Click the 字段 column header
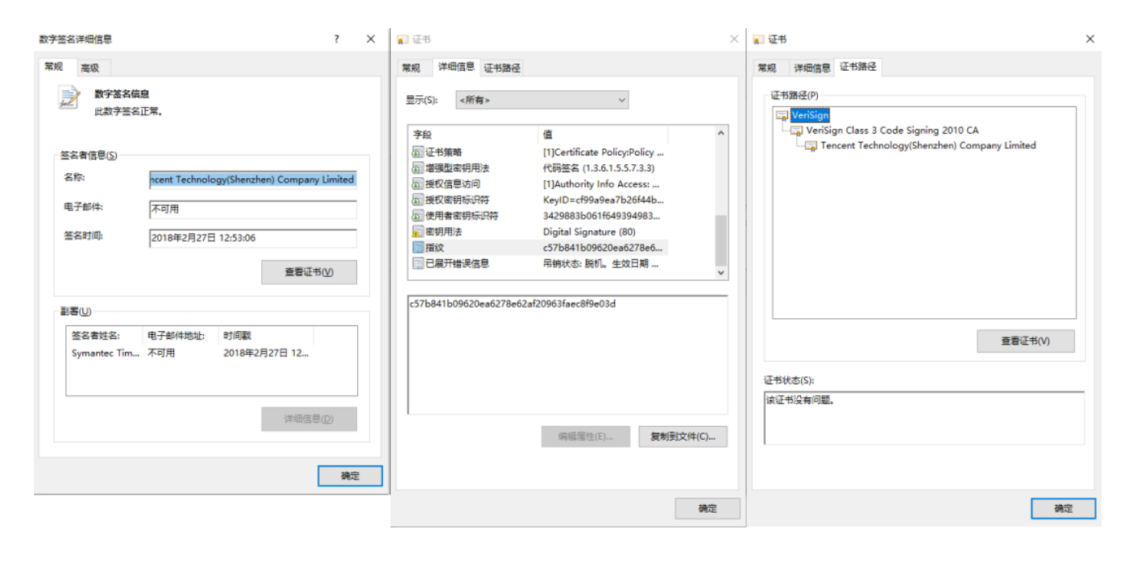This screenshot has width=1133, height=579. click(x=473, y=134)
